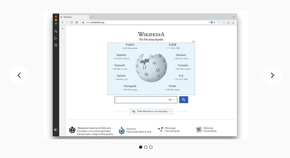This screenshot has width=290, height=158.
Task: Go forward with the browser forward arrow
Action: 67,22
